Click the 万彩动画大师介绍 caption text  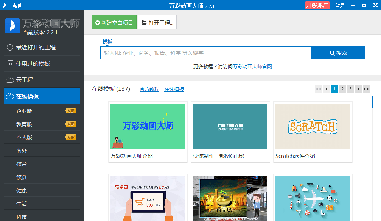tap(131, 156)
